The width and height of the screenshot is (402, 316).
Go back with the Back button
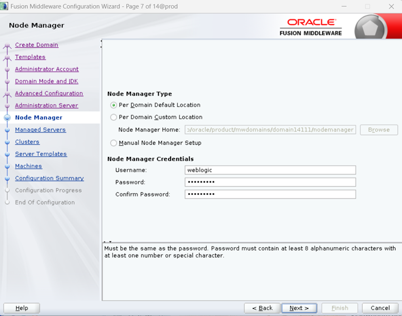tap(262, 308)
